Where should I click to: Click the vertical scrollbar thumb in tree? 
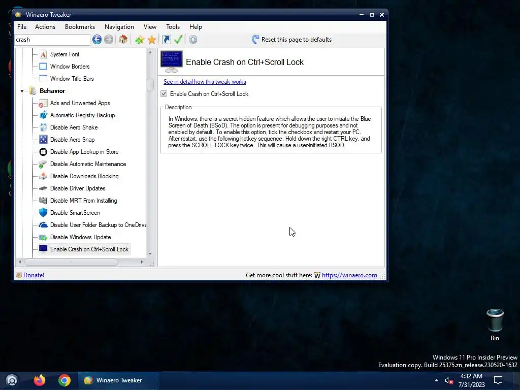[150, 85]
